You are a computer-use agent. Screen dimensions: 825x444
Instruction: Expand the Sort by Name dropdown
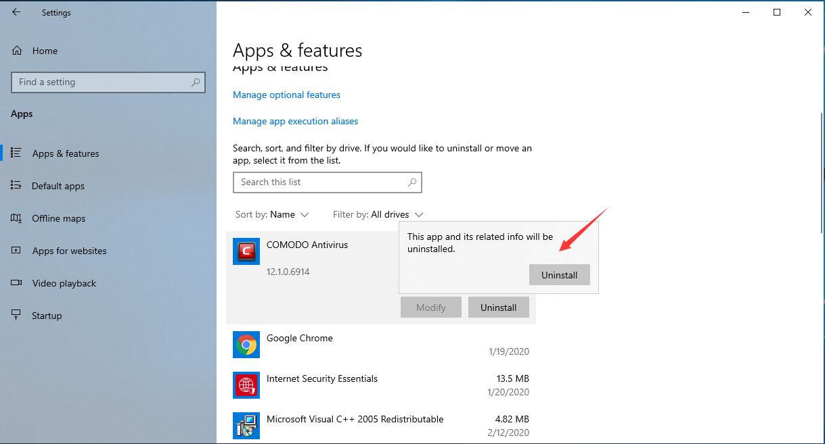pyautogui.click(x=272, y=214)
